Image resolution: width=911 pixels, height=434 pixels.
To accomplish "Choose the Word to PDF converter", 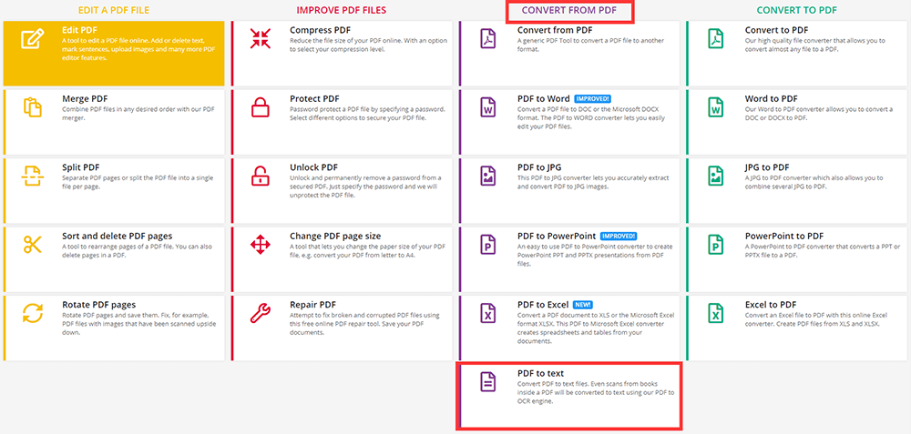I will click(771, 98).
